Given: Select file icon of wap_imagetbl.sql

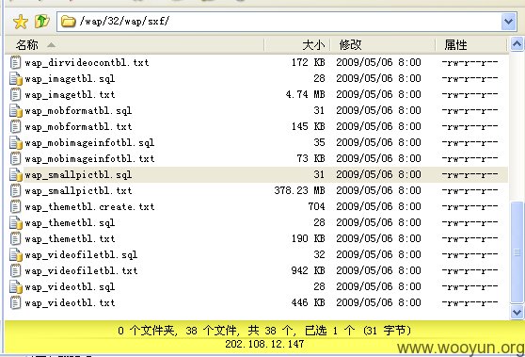Looking at the screenshot, I should [x=15, y=79].
